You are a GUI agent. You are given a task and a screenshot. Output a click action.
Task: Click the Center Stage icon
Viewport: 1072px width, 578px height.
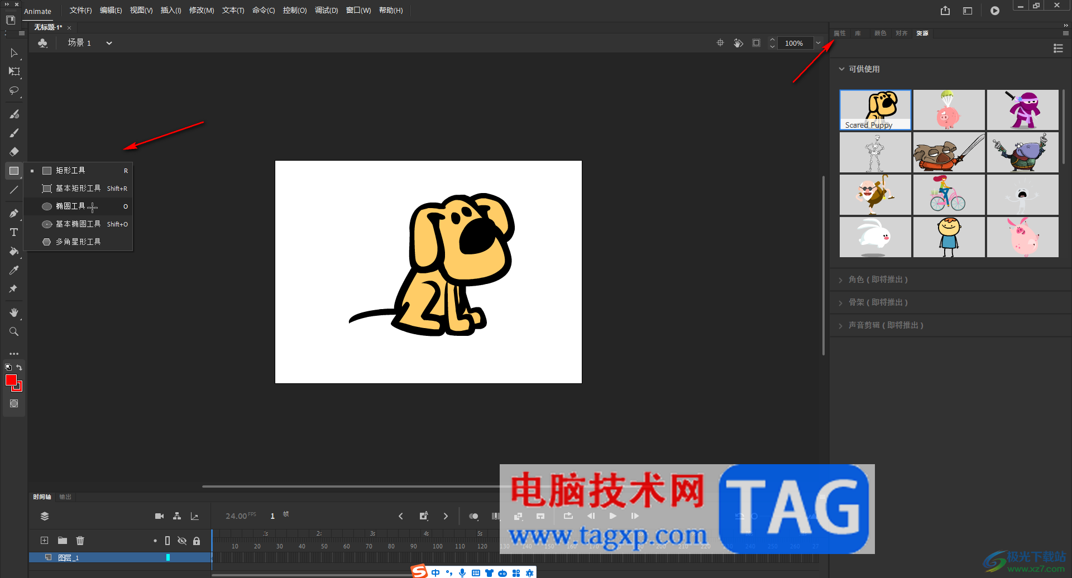pyautogui.click(x=720, y=43)
